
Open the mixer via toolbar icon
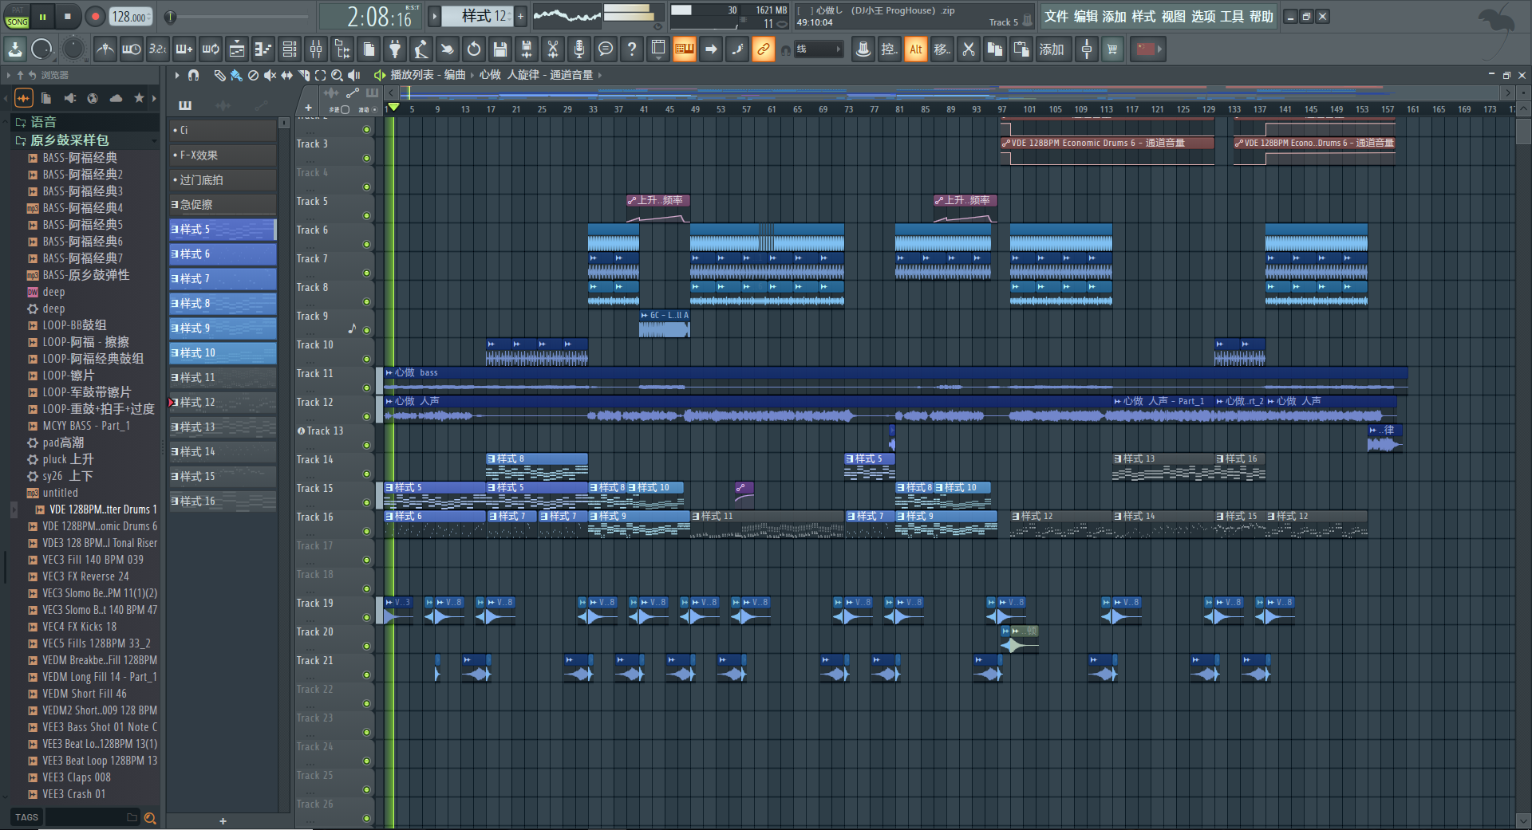316,49
